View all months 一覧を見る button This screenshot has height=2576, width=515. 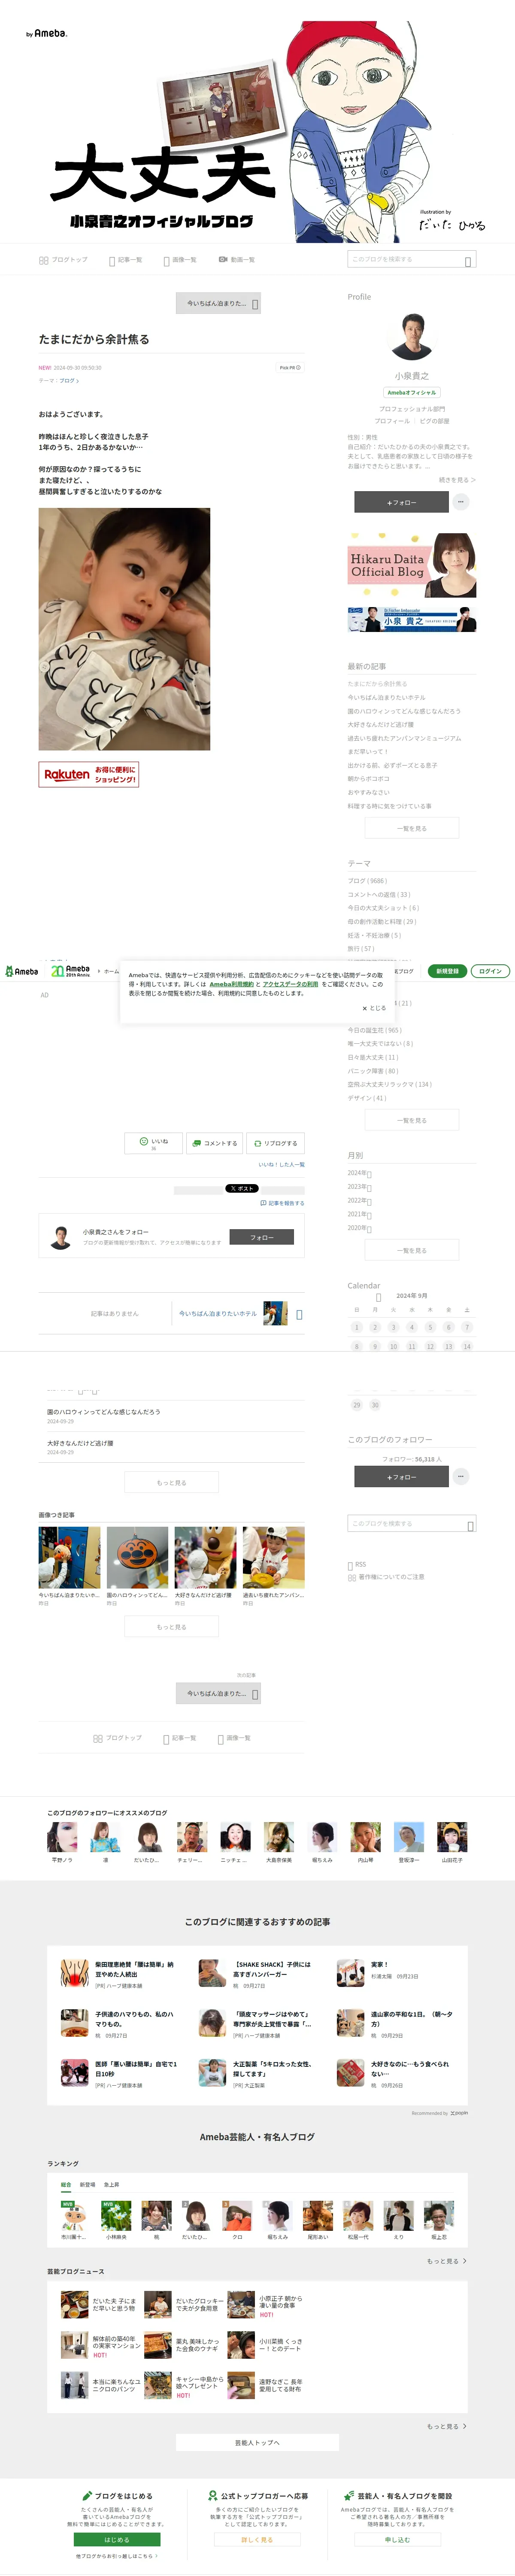[412, 1250]
